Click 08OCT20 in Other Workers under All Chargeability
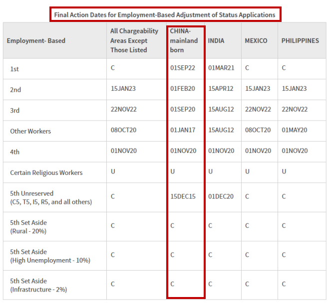The height and width of the screenshot is (306, 330). point(123,130)
